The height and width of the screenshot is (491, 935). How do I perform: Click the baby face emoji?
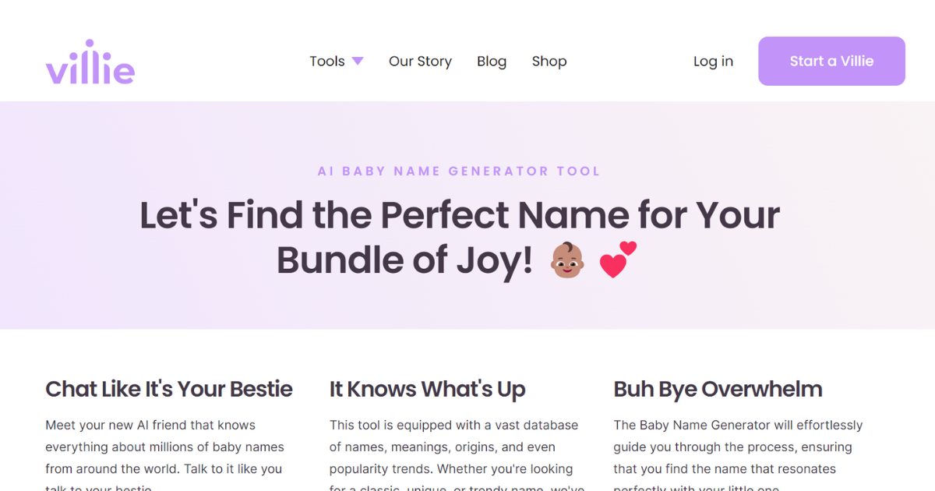click(x=570, y=260)
